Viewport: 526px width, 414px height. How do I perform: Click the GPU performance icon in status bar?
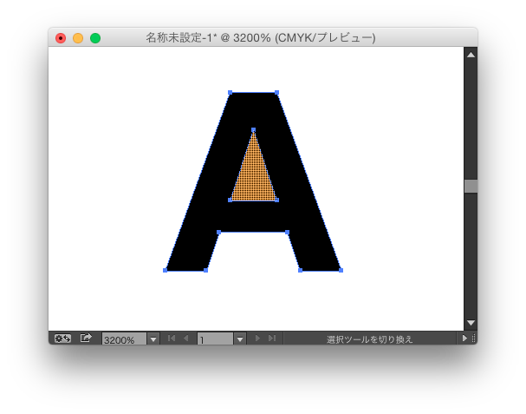62,338
